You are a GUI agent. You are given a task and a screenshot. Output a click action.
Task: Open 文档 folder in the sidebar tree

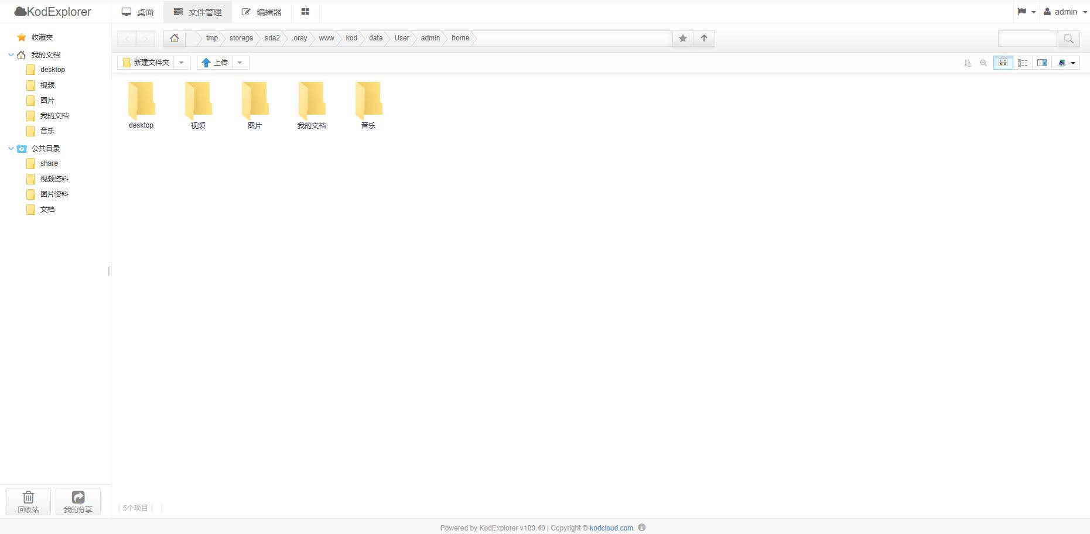tap(47, 210)
